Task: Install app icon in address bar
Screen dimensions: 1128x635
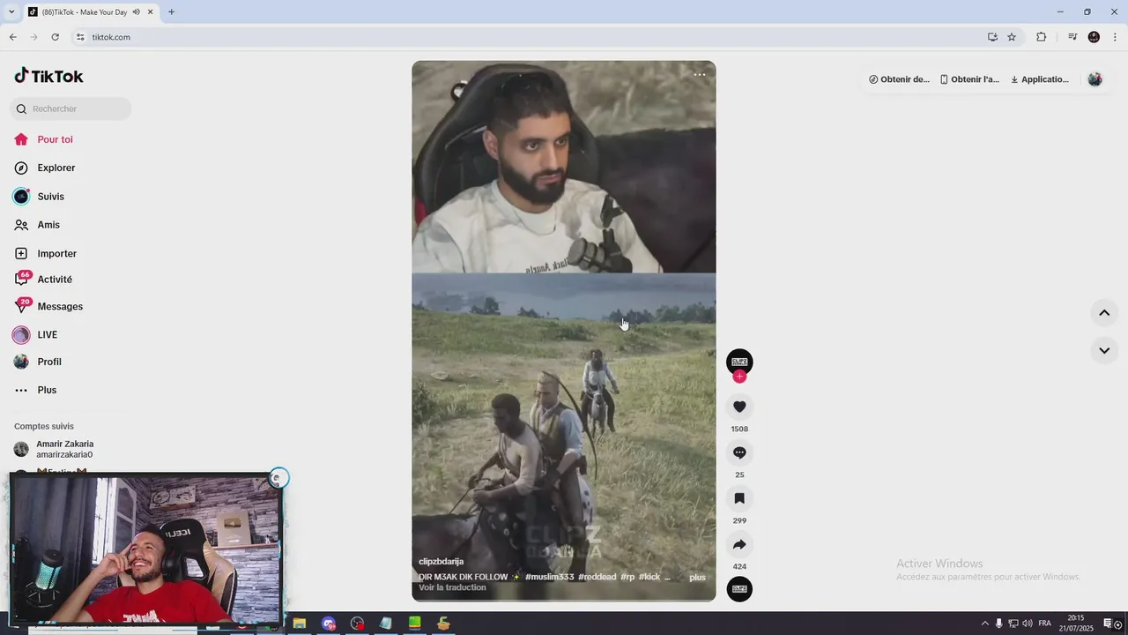Action: click(992, 37)
